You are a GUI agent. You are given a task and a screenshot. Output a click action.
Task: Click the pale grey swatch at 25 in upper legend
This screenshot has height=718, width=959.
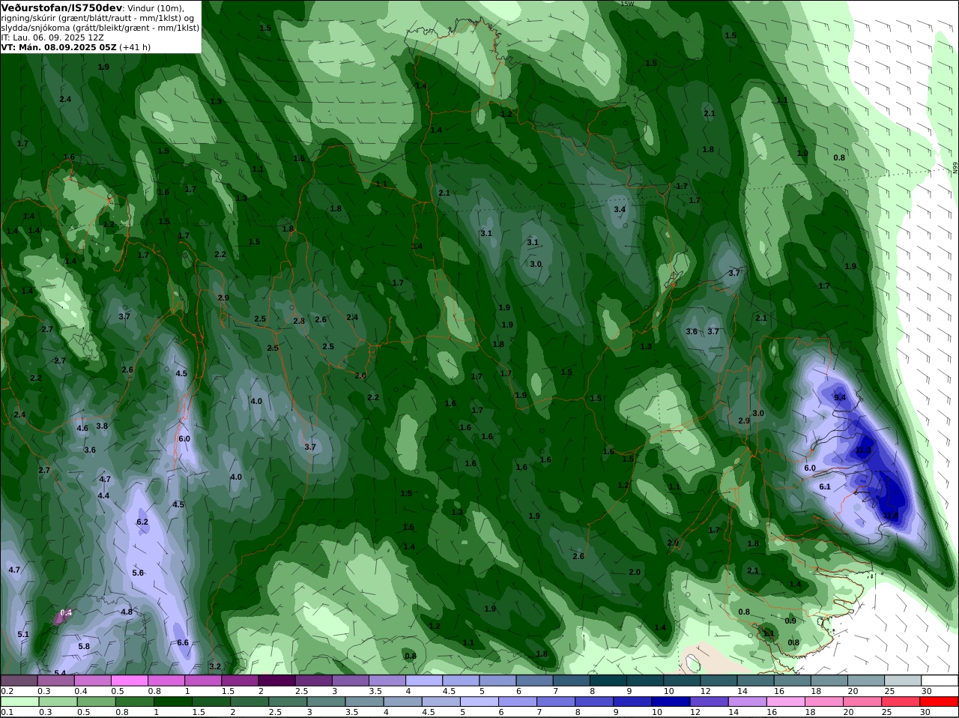903,681
